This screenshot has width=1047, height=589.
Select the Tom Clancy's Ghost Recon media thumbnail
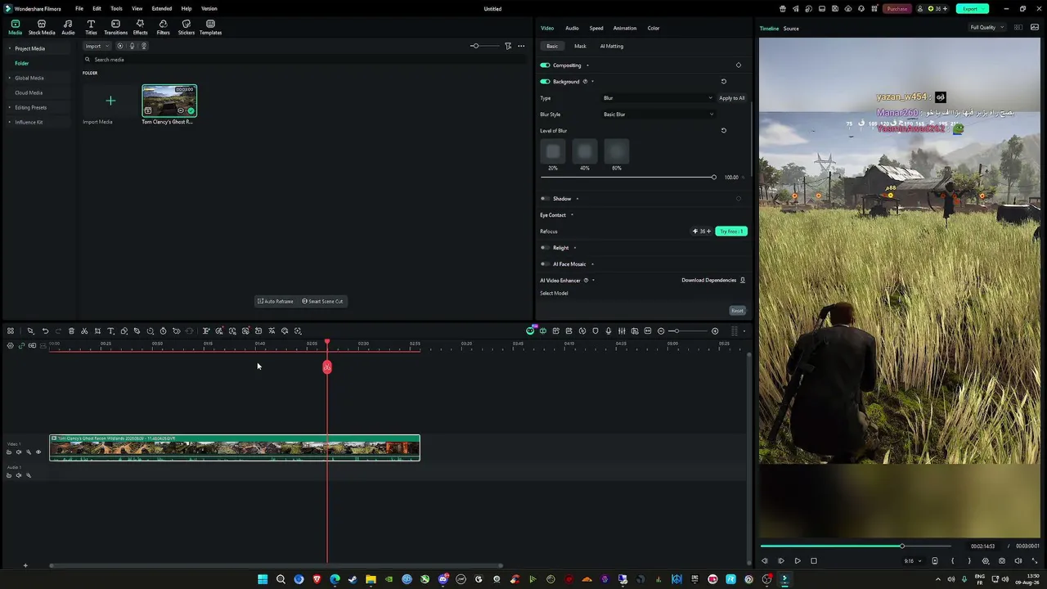169,101
